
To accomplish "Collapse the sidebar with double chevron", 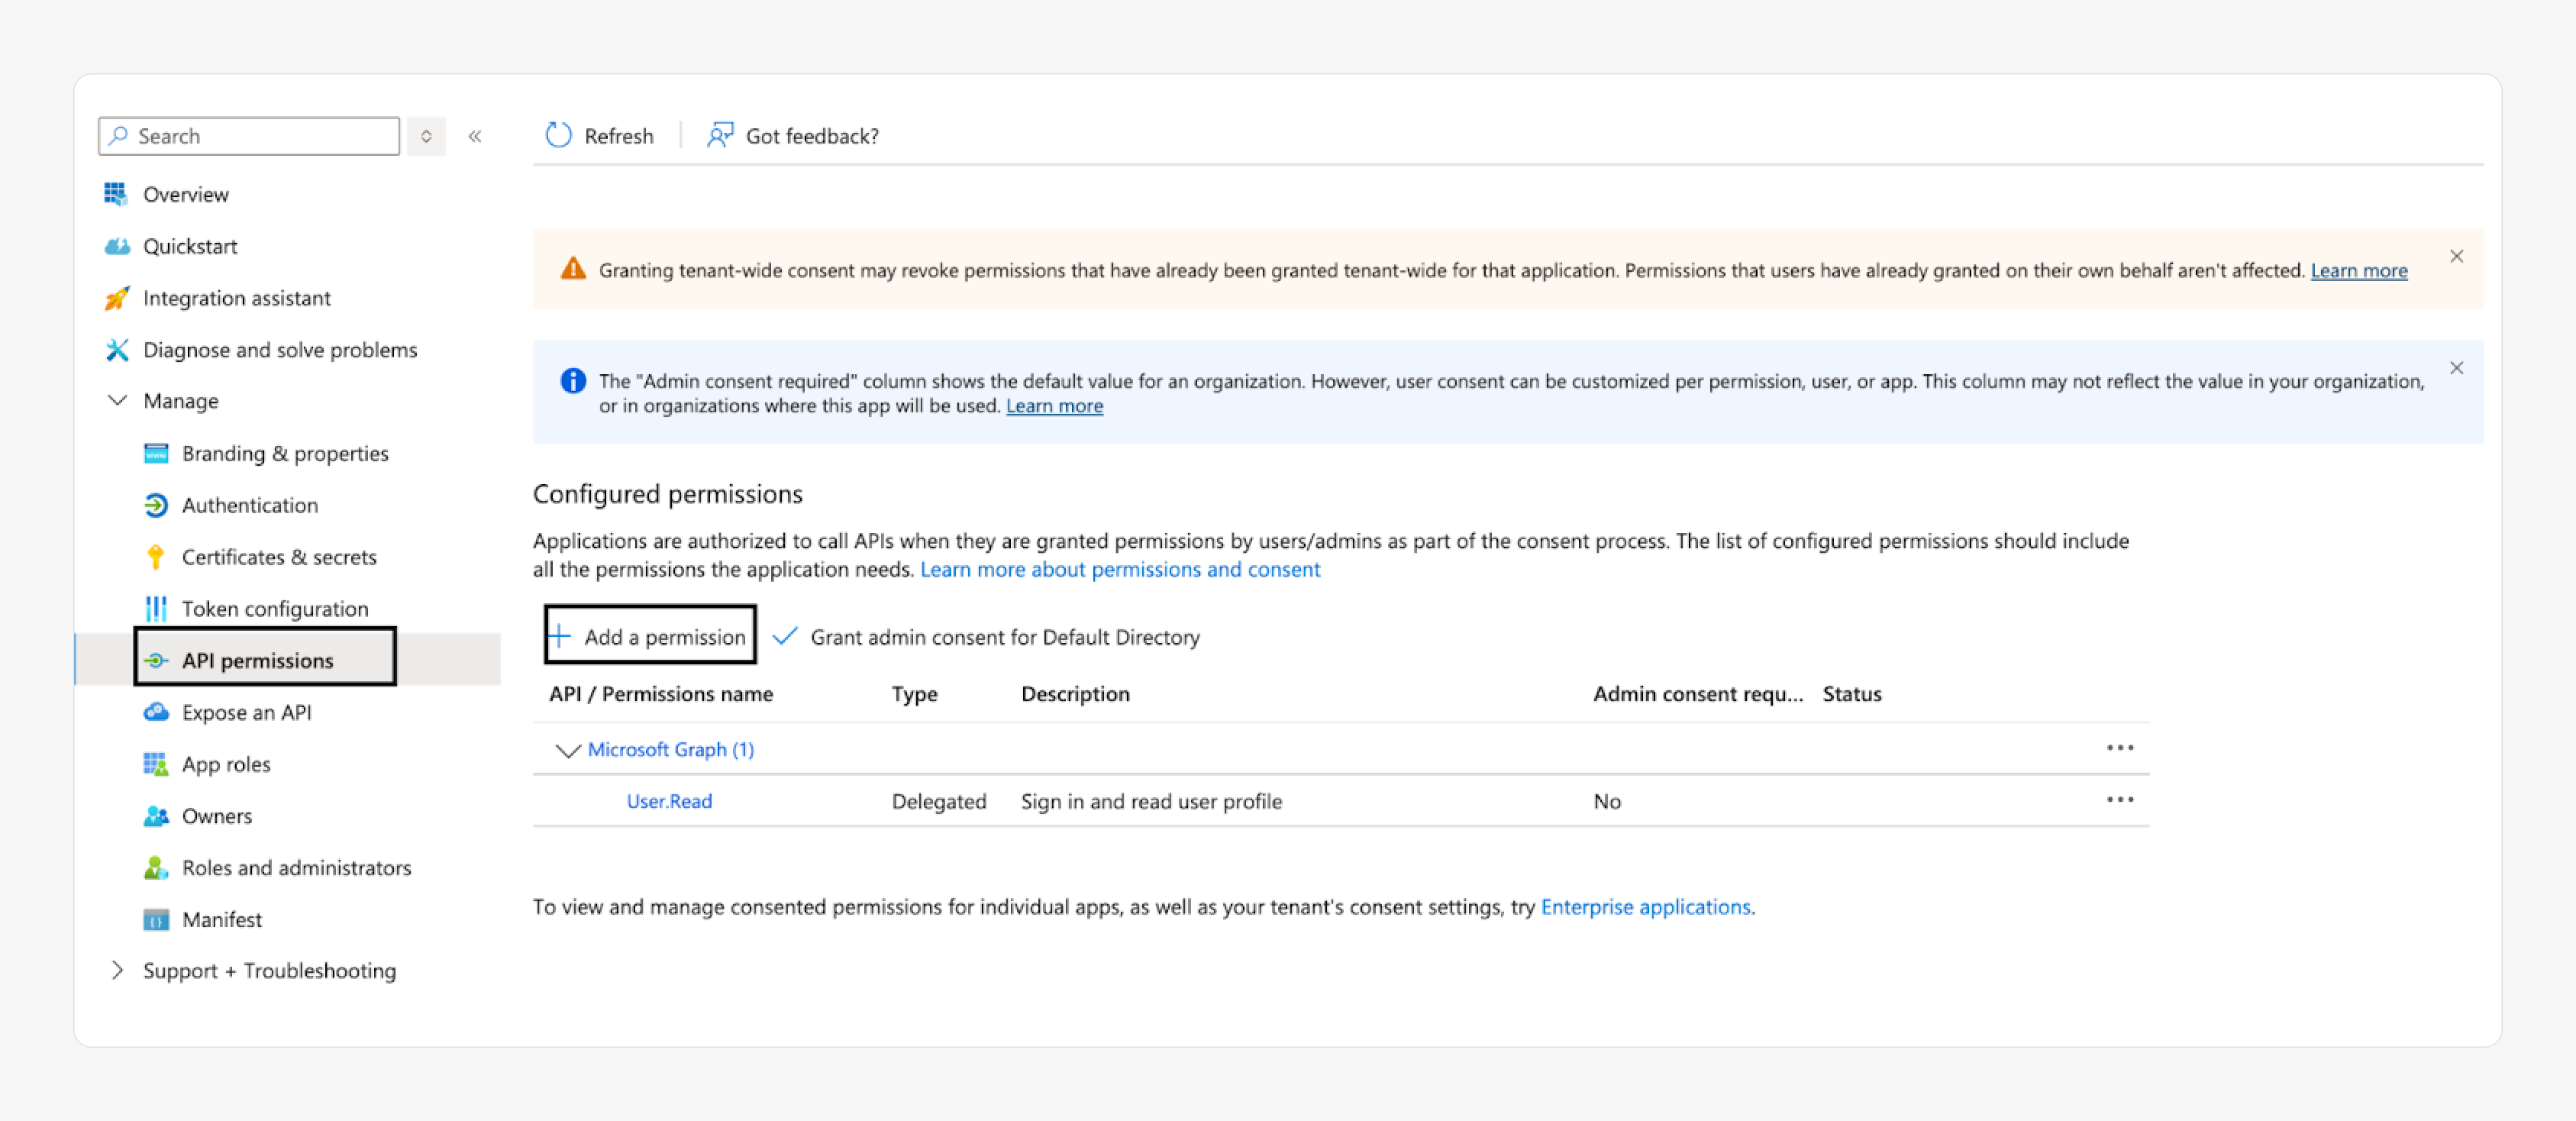I will point(475,136).
